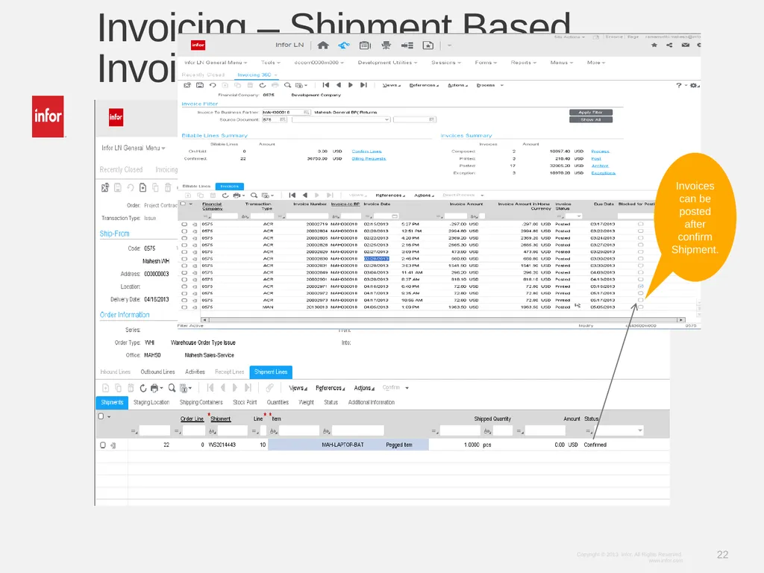Click the print icon in Invoices grid toolbar
The image size is (764, 573).
coord(237,195)
